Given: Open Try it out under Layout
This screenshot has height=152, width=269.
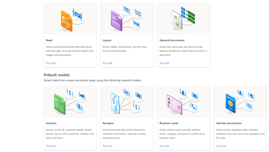Looking at the screenshot, I should tap(108, 63).
